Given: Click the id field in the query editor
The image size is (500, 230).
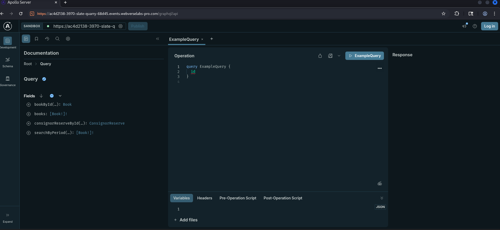Looking at the screenshot, I should (193, 71).
